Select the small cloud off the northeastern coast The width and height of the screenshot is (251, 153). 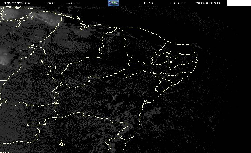pos(198,47)
